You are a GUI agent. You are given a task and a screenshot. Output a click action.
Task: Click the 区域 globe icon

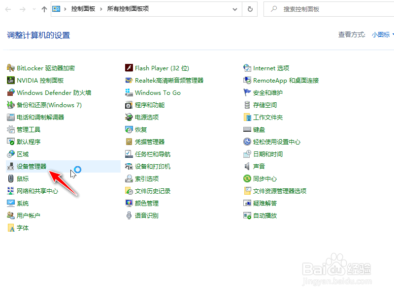(10, 154)
